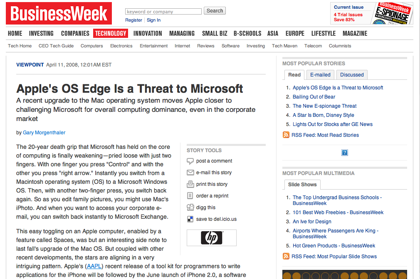Open author Gary Morgenthaler's link
This screenshot has height=279, width=420.
pyautogui.click(x=44, y=133)
